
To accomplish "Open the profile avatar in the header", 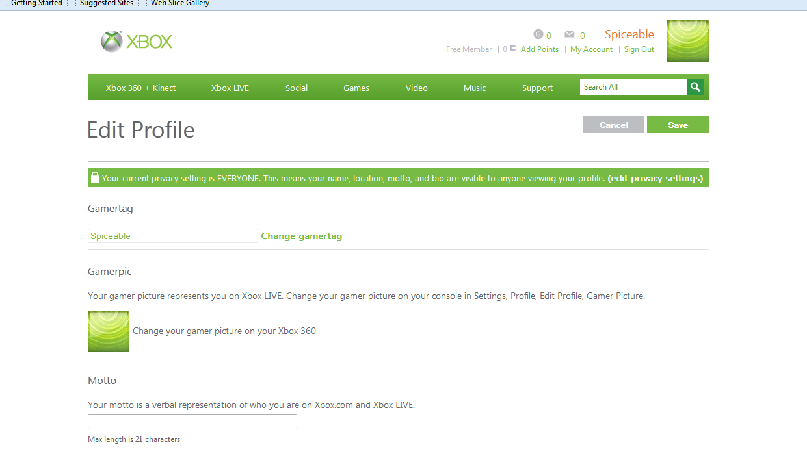I will 688,41.
